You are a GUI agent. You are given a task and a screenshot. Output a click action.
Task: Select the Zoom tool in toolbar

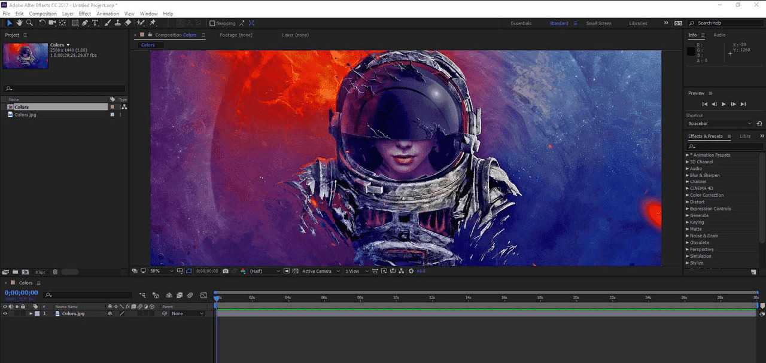29,23
